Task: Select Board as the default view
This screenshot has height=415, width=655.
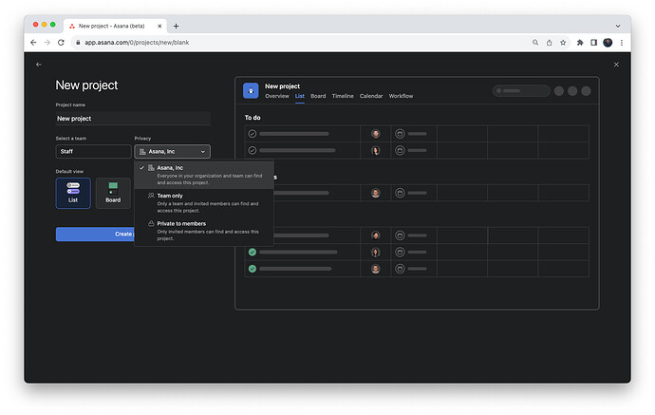Action: coord(113,193)
